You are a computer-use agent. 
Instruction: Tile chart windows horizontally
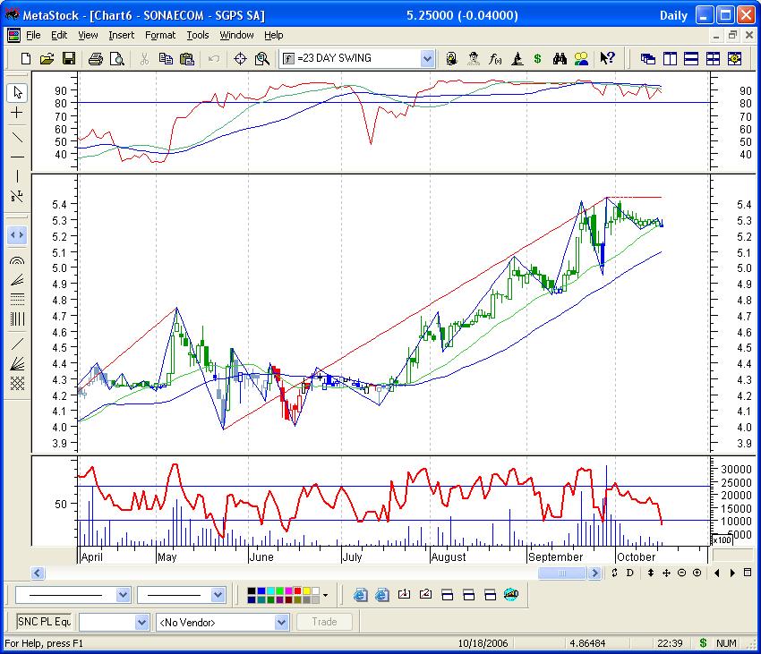(x=689, y=58)
